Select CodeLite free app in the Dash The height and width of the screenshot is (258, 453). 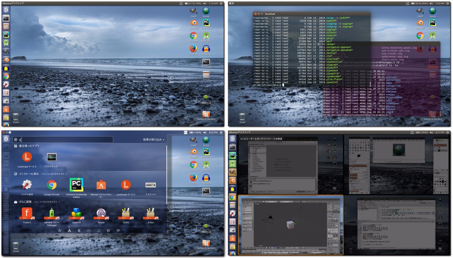(x=76, y=215)
